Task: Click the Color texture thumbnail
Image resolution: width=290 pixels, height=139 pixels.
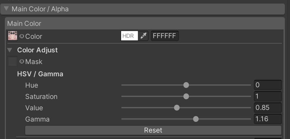Action: (x=12, y=36)
